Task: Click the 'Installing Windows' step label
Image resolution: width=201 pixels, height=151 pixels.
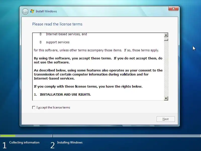Action: [x=70, y=142]
